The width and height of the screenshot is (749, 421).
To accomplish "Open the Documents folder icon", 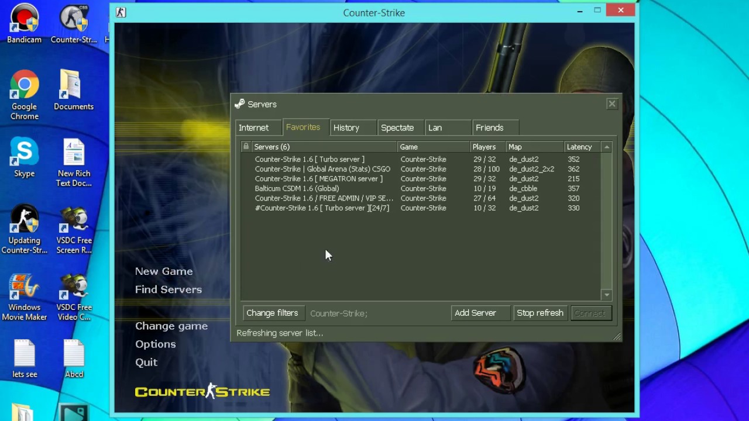I will pyautogui.click(x=74, y=90).
